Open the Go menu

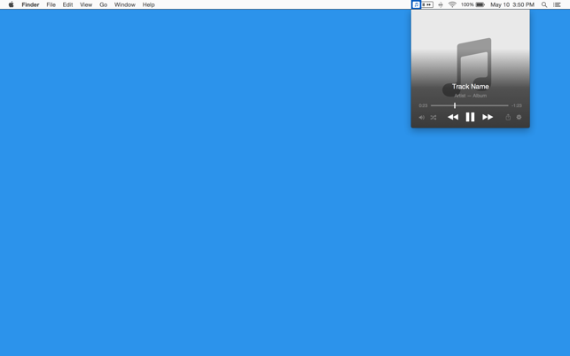(x=104, y=4)
